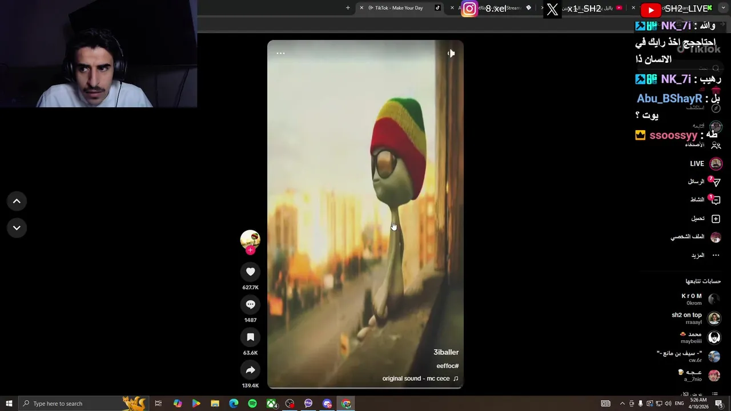Click the upload plus-square icon
This screenshot has height=411, width=731.
pyautogui.click(x=716, y=219)
